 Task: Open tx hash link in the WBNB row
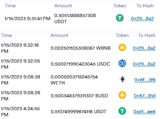pyautogui.click(x=144, y=48)
